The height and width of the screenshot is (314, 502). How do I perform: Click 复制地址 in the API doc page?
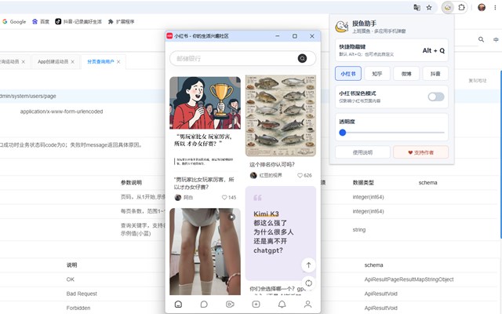478,80
